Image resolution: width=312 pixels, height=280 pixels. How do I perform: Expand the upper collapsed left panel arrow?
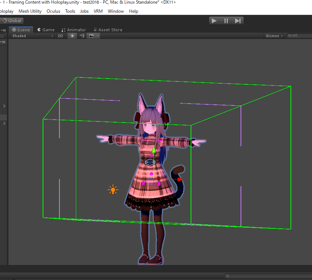point(4,106)
